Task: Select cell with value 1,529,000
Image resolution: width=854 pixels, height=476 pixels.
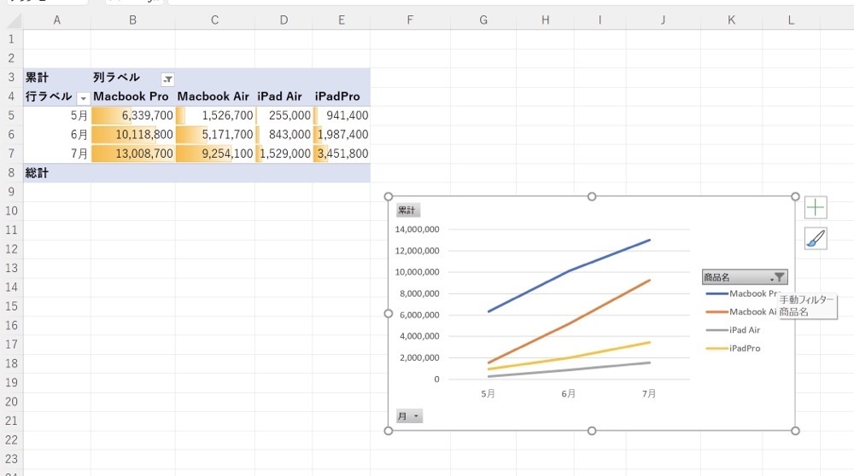Action: (284, 154)
